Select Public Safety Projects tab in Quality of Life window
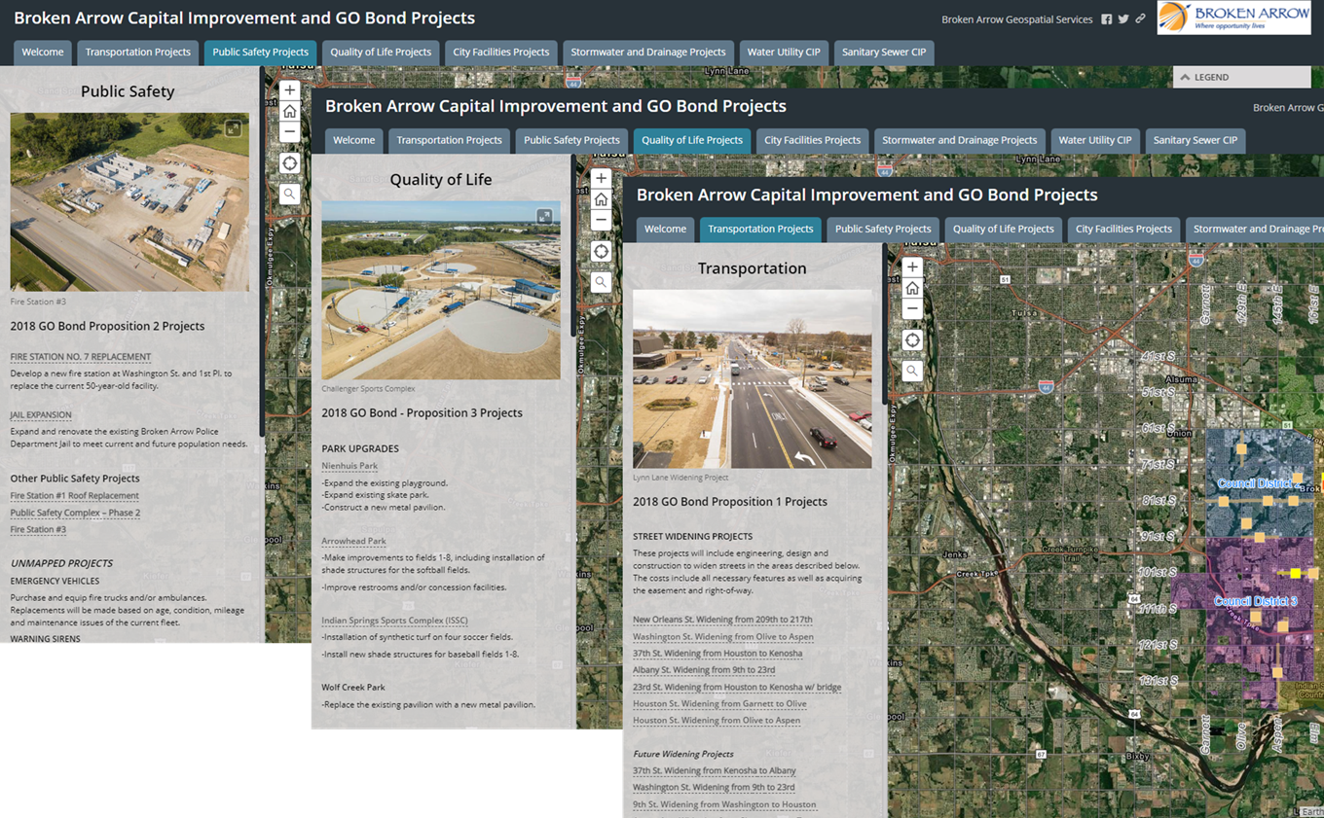 [571, 141]
